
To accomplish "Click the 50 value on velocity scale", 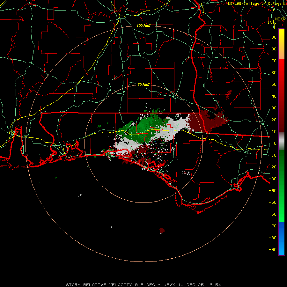I will coord(274,85).
